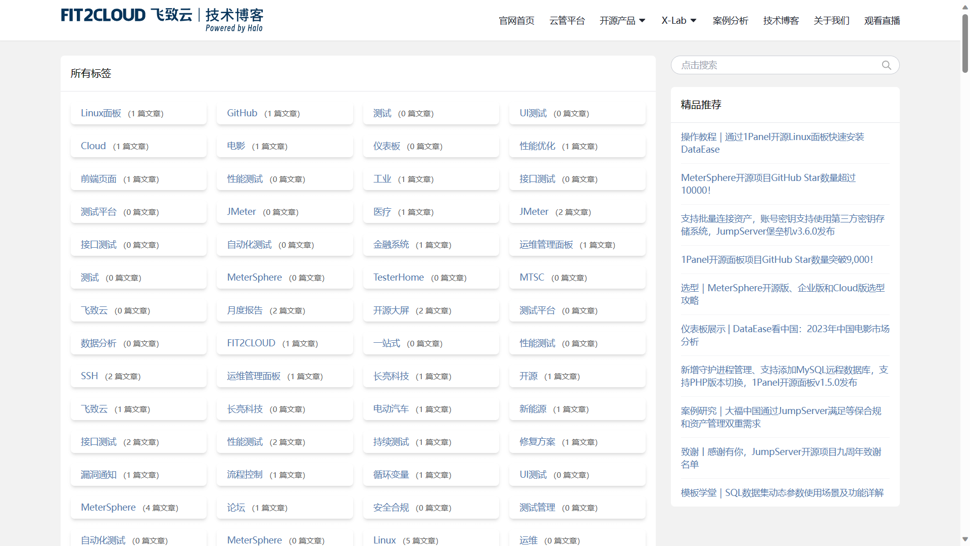Expand the 开源产品 dropdown menu
Image resolution: width=970 pixels, height=546 pixels.
click(622, 21)
